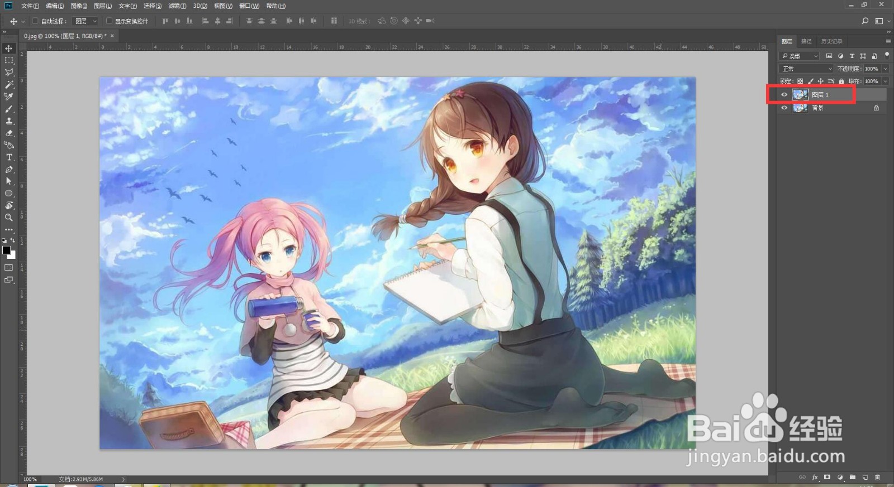Enable the 显示变换控件 checkbox

click(x=109, y=21)
